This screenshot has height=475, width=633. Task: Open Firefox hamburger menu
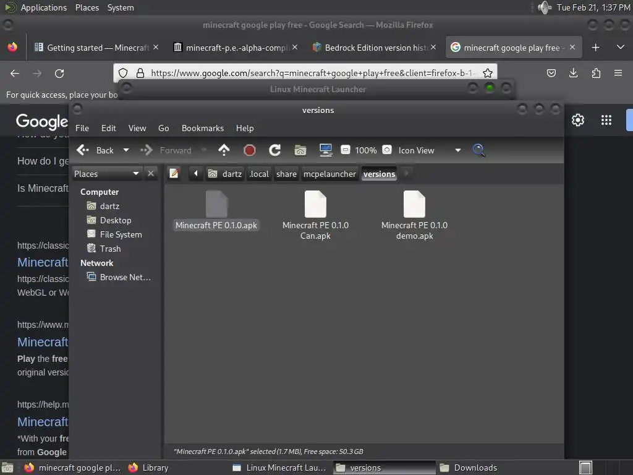click(618, 73)
